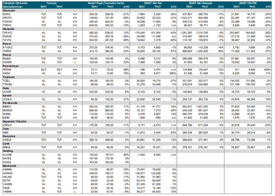This screenshot has width=275, height=196.
Task: Click the unchanged arrow in GARAN row
Action: click(75, 173)
